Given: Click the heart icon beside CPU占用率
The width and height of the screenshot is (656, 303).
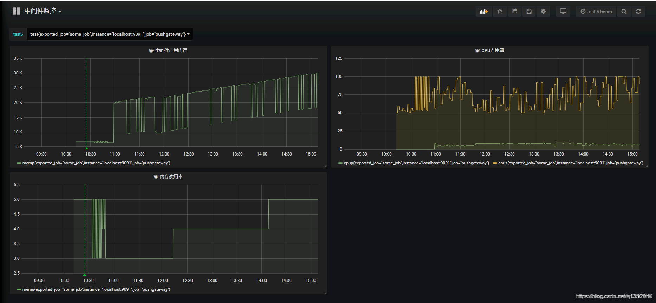Looking at the screenshot, I should click(x=477, y=51).
